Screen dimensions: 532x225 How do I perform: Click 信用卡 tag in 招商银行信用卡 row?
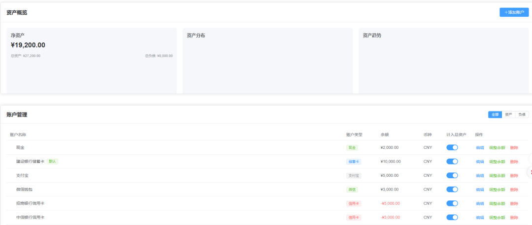[354, 203]
